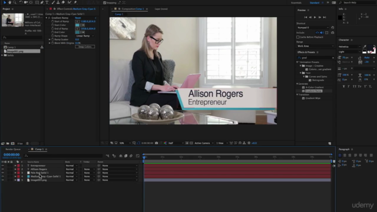Create new composition icon in Project panel
The width and height of the screenshot is (377, 212).
(12, 144)
